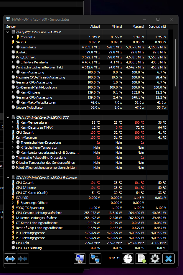This screenshot has height=275, width=183.
Task: Click the lightning icon beside SA VID
Action: click(x=13, y=42)
